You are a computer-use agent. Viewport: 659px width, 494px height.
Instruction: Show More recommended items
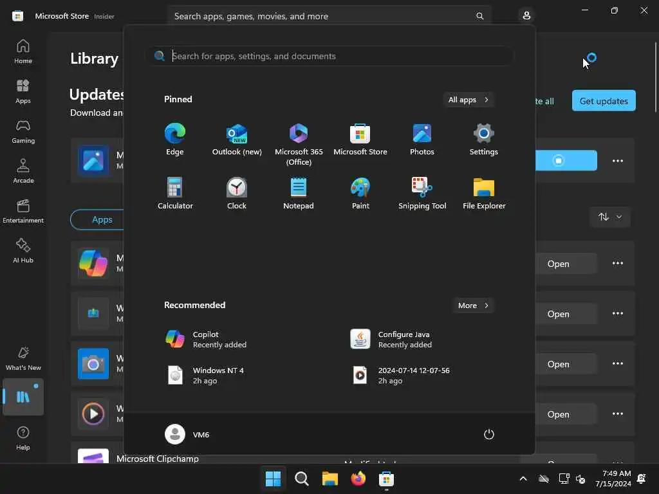coord(473,306)
